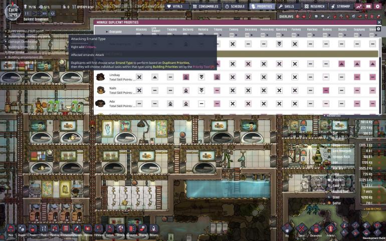The image size is (386, 241).
Task: Open Decorating column options dropdown
Action: pyautogui.click(x=247, y=35)
